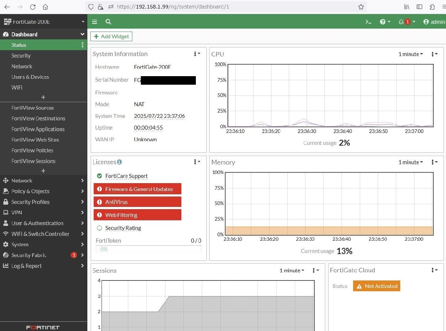Select Status under Dashboard
Image resolution: width=446 pixels, height=331 pixels.
[x=43, y=45]
